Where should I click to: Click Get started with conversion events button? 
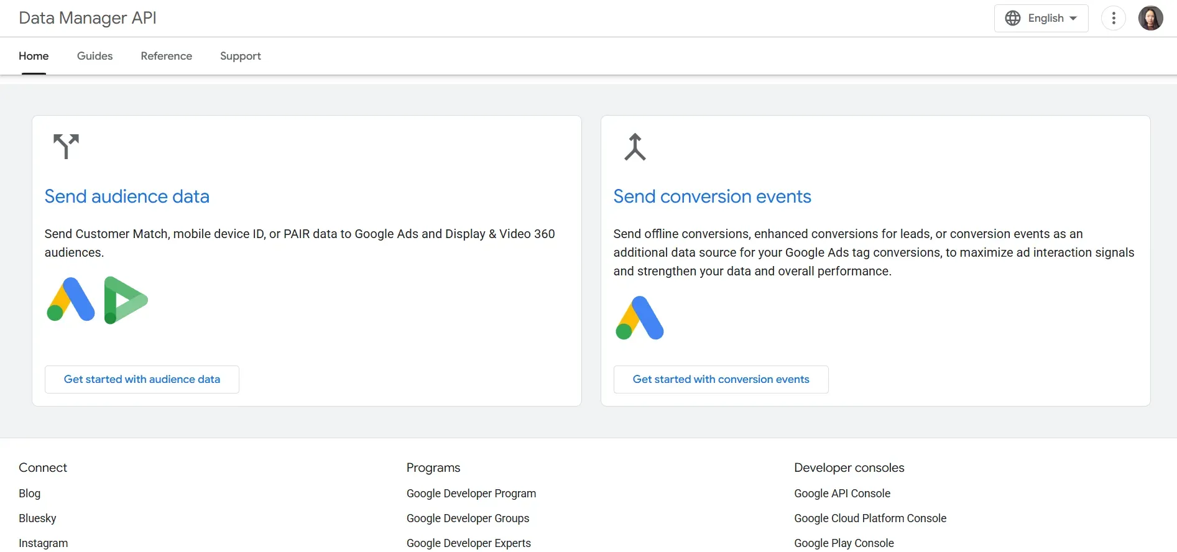(721, 379)
